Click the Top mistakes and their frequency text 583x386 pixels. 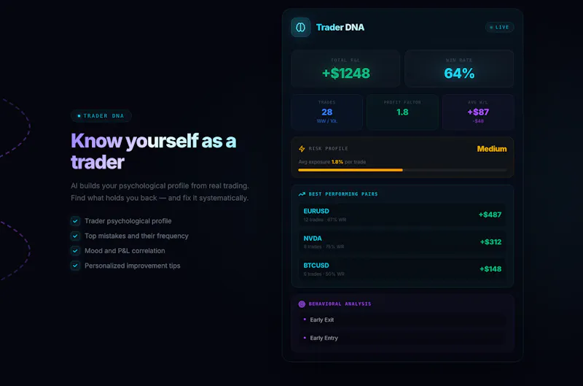tap(136, 236)
